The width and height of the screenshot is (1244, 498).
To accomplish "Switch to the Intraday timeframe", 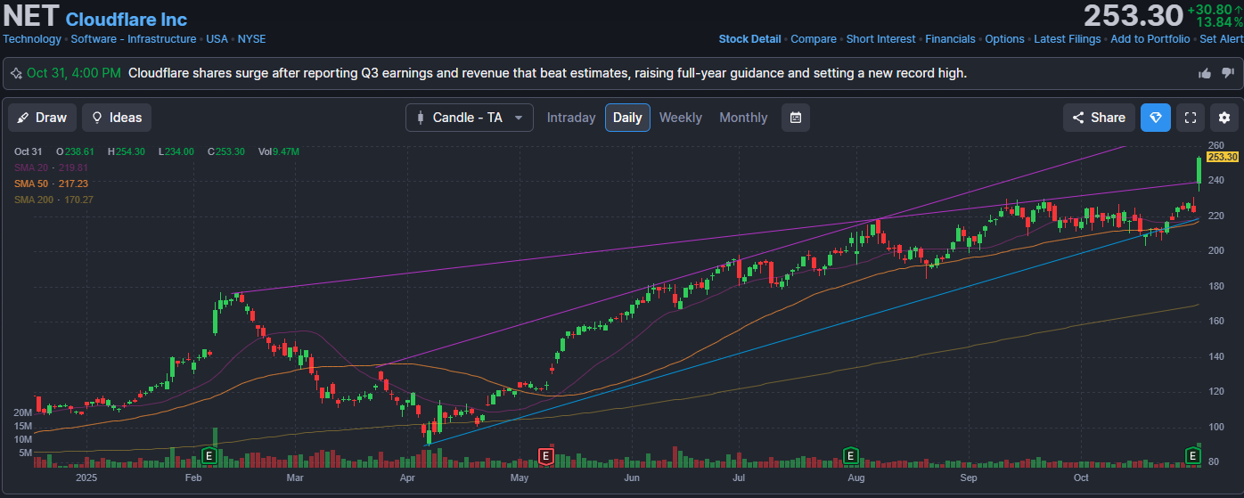I will 571,118.
